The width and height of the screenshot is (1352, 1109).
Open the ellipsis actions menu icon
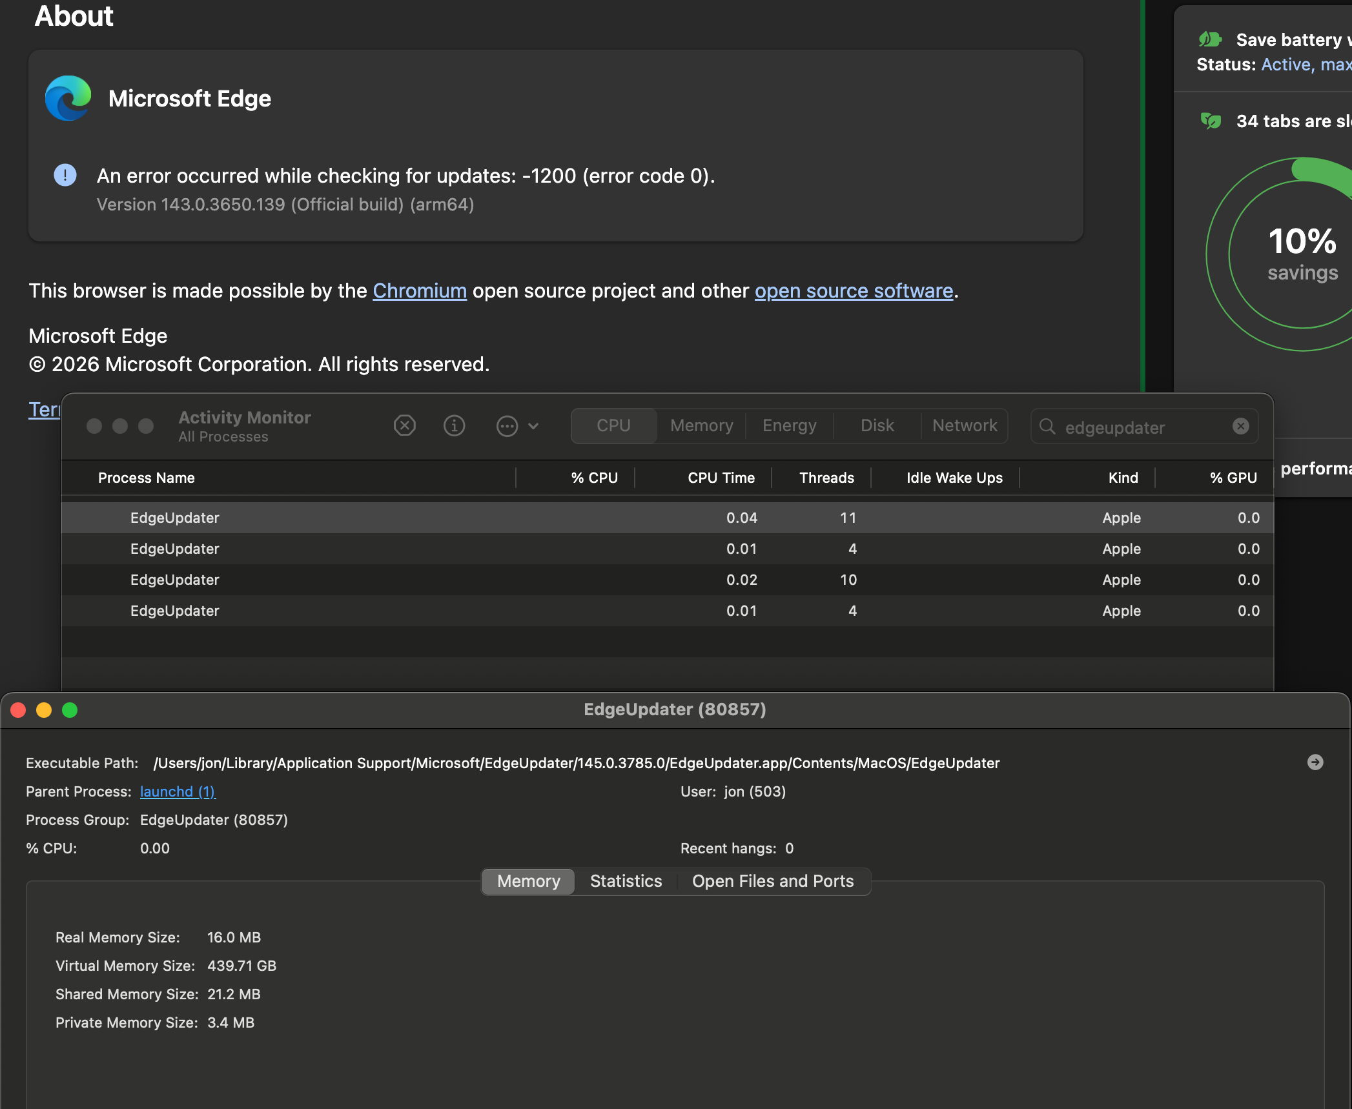pyautogui.click(x=507, y=426)
